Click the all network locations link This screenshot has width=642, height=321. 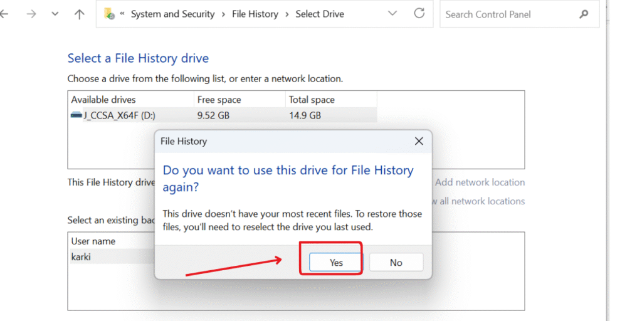click(478, 201)
